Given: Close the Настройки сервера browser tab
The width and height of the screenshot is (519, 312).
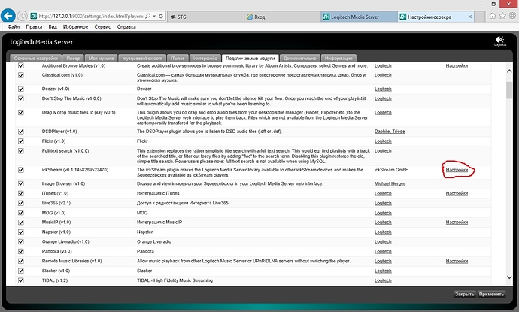Looking at the screenshot, I should [x=469, y=17].
